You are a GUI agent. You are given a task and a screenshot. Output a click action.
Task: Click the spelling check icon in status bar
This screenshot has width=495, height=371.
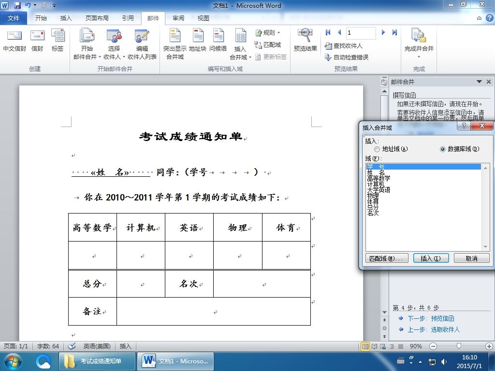coord(72,346)
